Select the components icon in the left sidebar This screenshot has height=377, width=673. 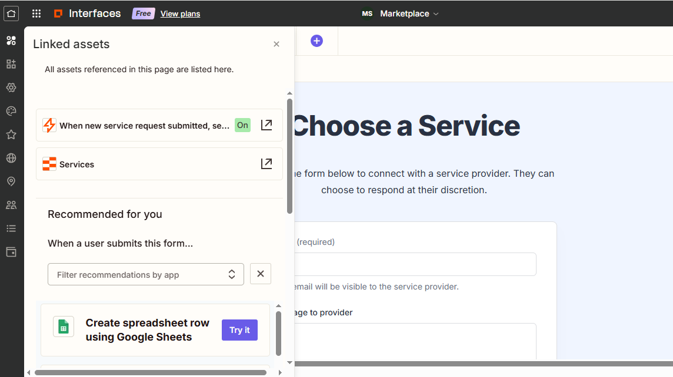[11, 41]
